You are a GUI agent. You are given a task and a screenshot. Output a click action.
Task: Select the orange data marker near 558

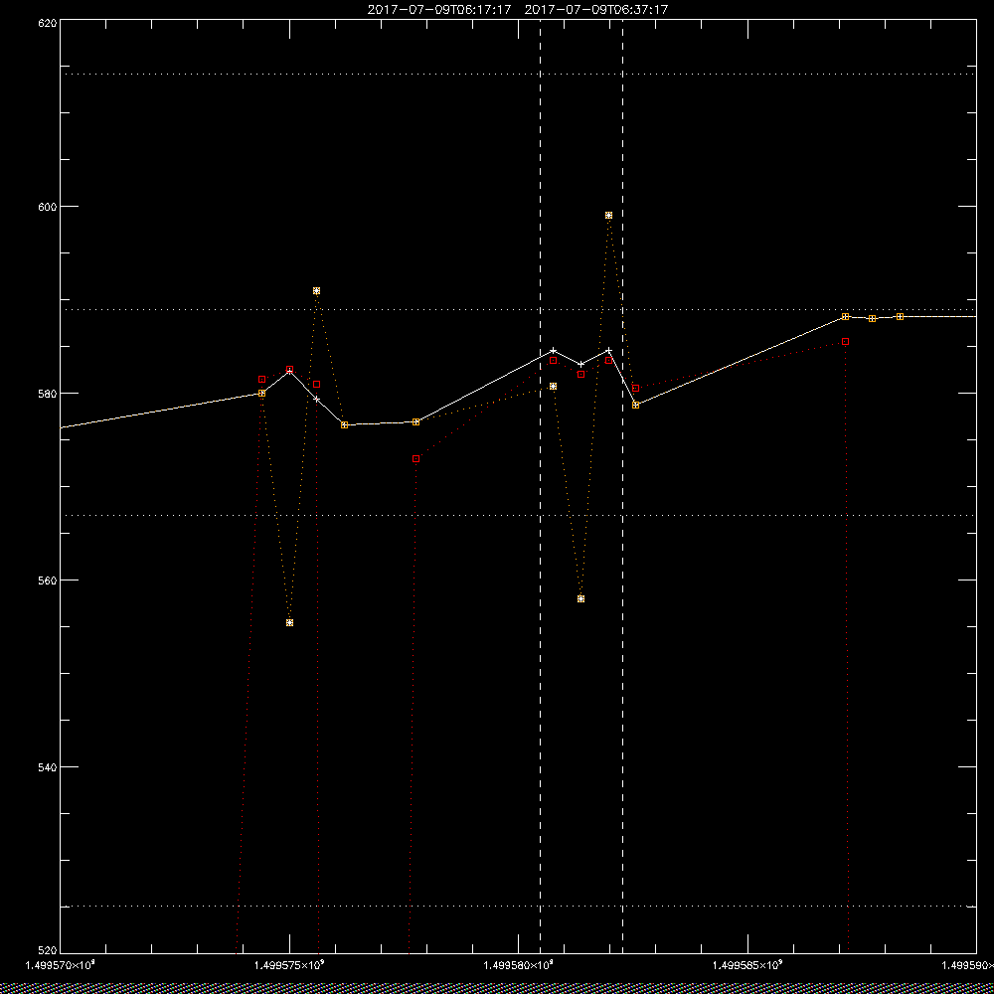580,599
